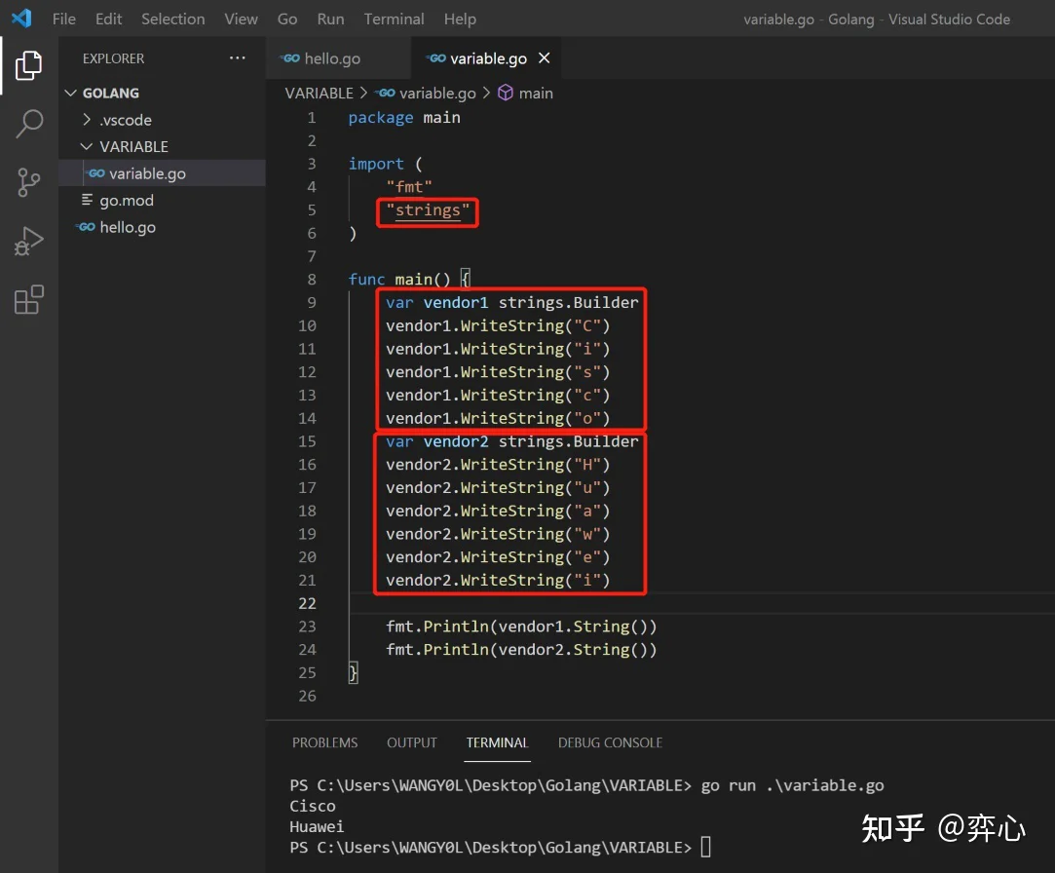Click package main on line 1
Screen dimensions: 1055x873
tap(404, 118)
